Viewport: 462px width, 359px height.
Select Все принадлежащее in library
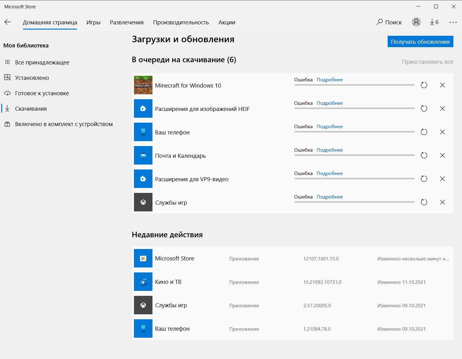pyautogui.click(x=37, y=62)
